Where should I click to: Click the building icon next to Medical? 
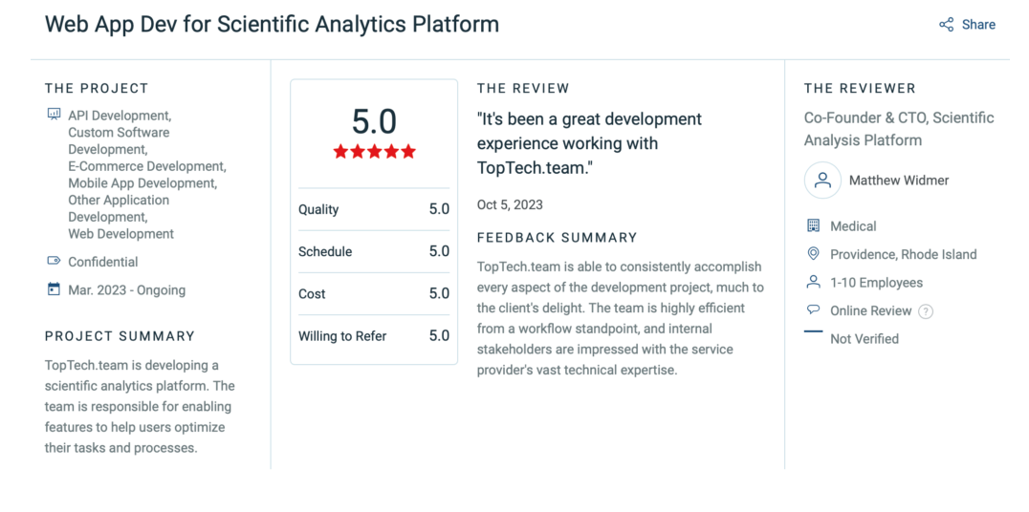click(813, 225)
